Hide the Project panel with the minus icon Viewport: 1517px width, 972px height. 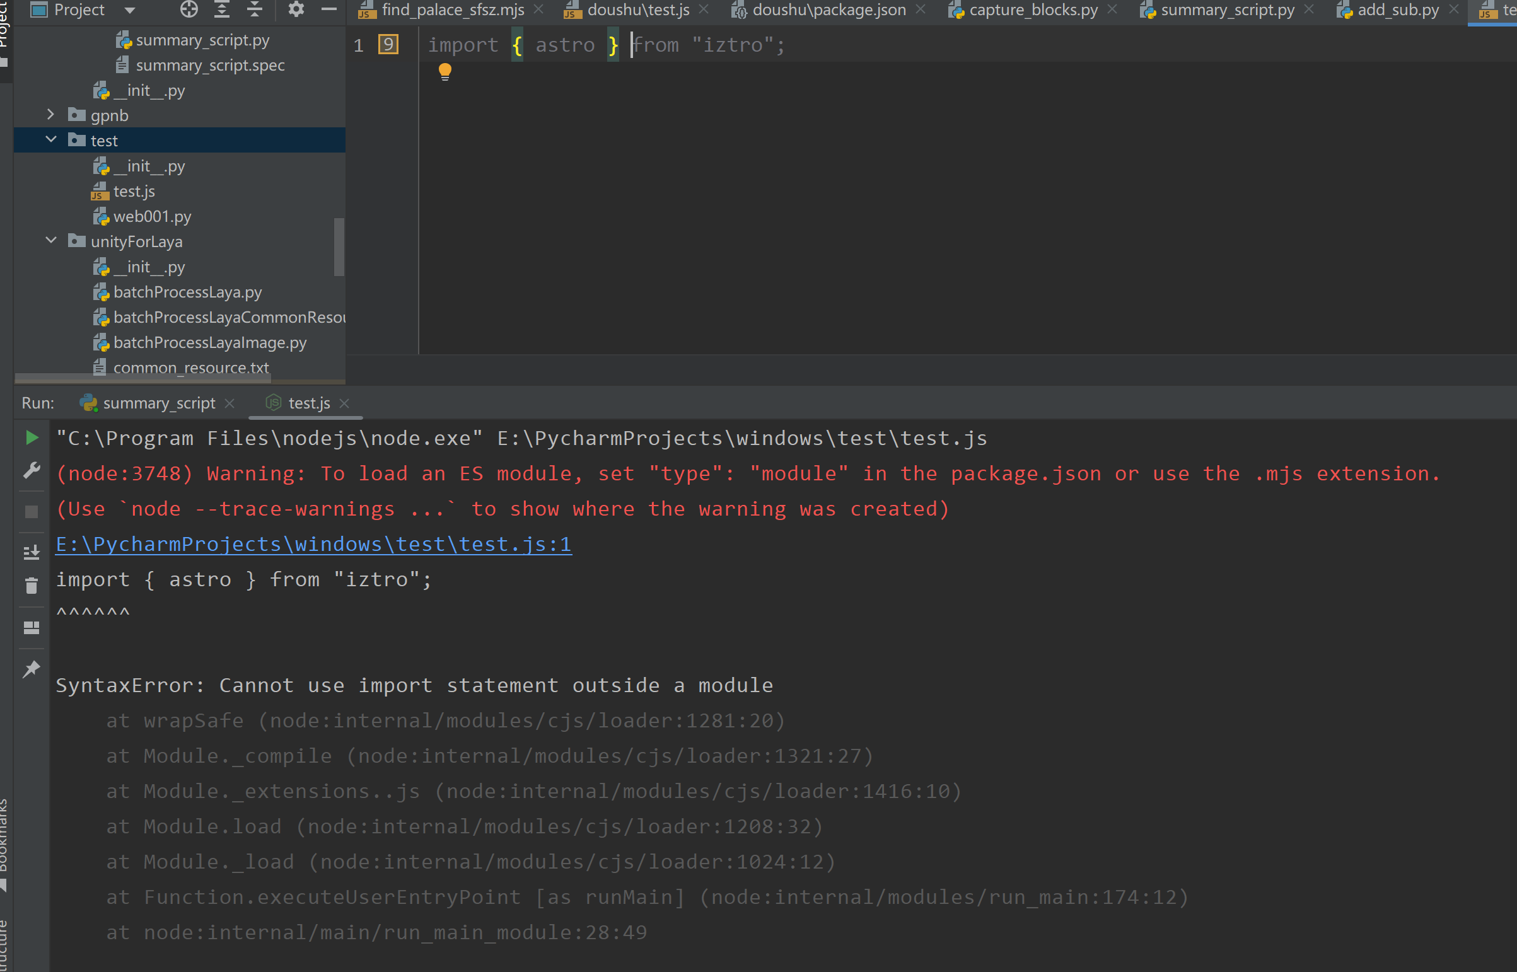[x=329, y=9]
